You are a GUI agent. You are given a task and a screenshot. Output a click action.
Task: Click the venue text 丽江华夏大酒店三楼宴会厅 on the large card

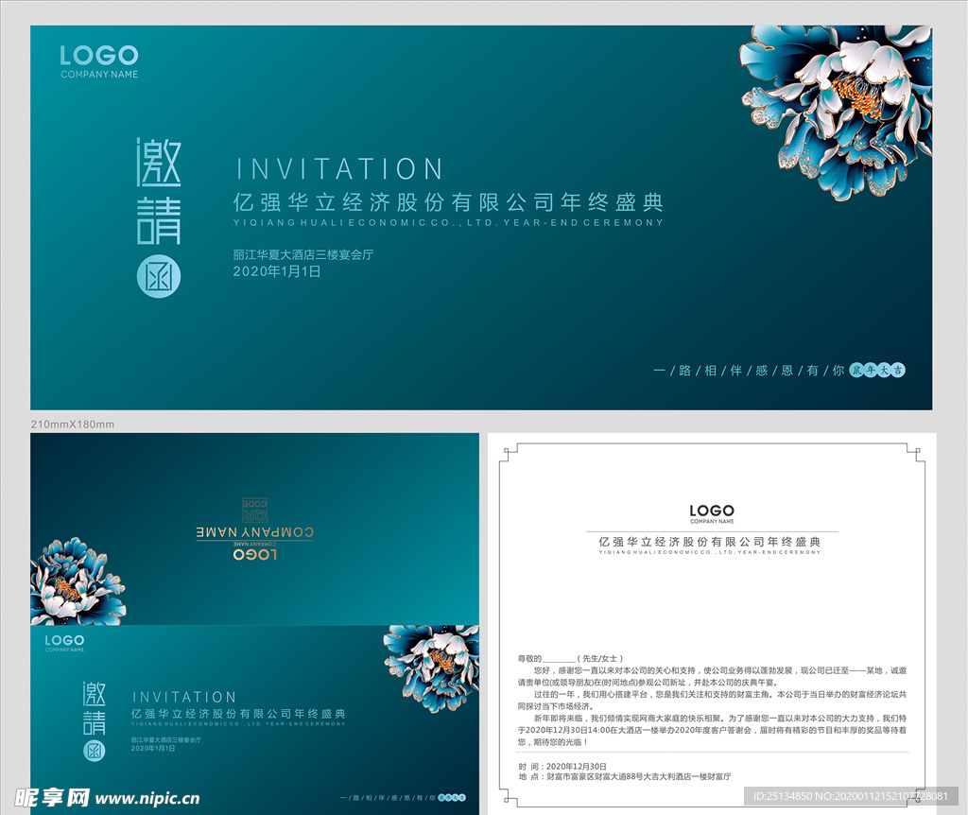(x=303, y=254)
